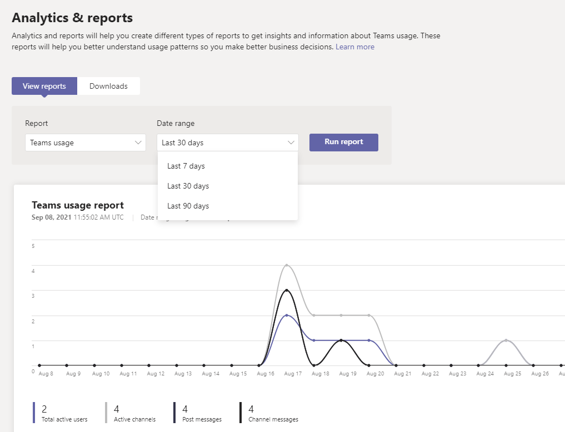This screenshot has height=432, width=565.
Task: Open the Learn more link
Action: [x=355, y=47]
